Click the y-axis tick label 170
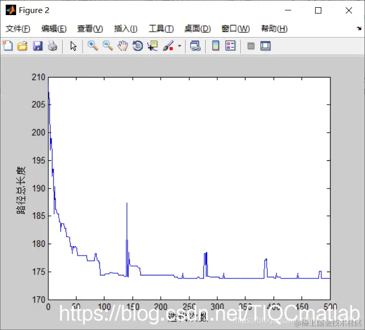 tap(38, 299)
